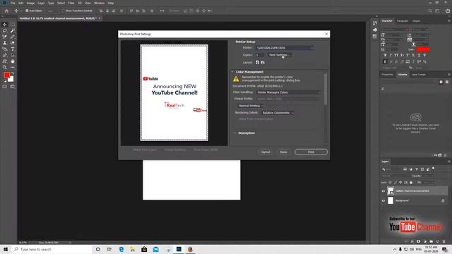Viewport: 452px width, 254px height.
Task: Click delete layer trash icon in Layers panel
Action: 444,241
